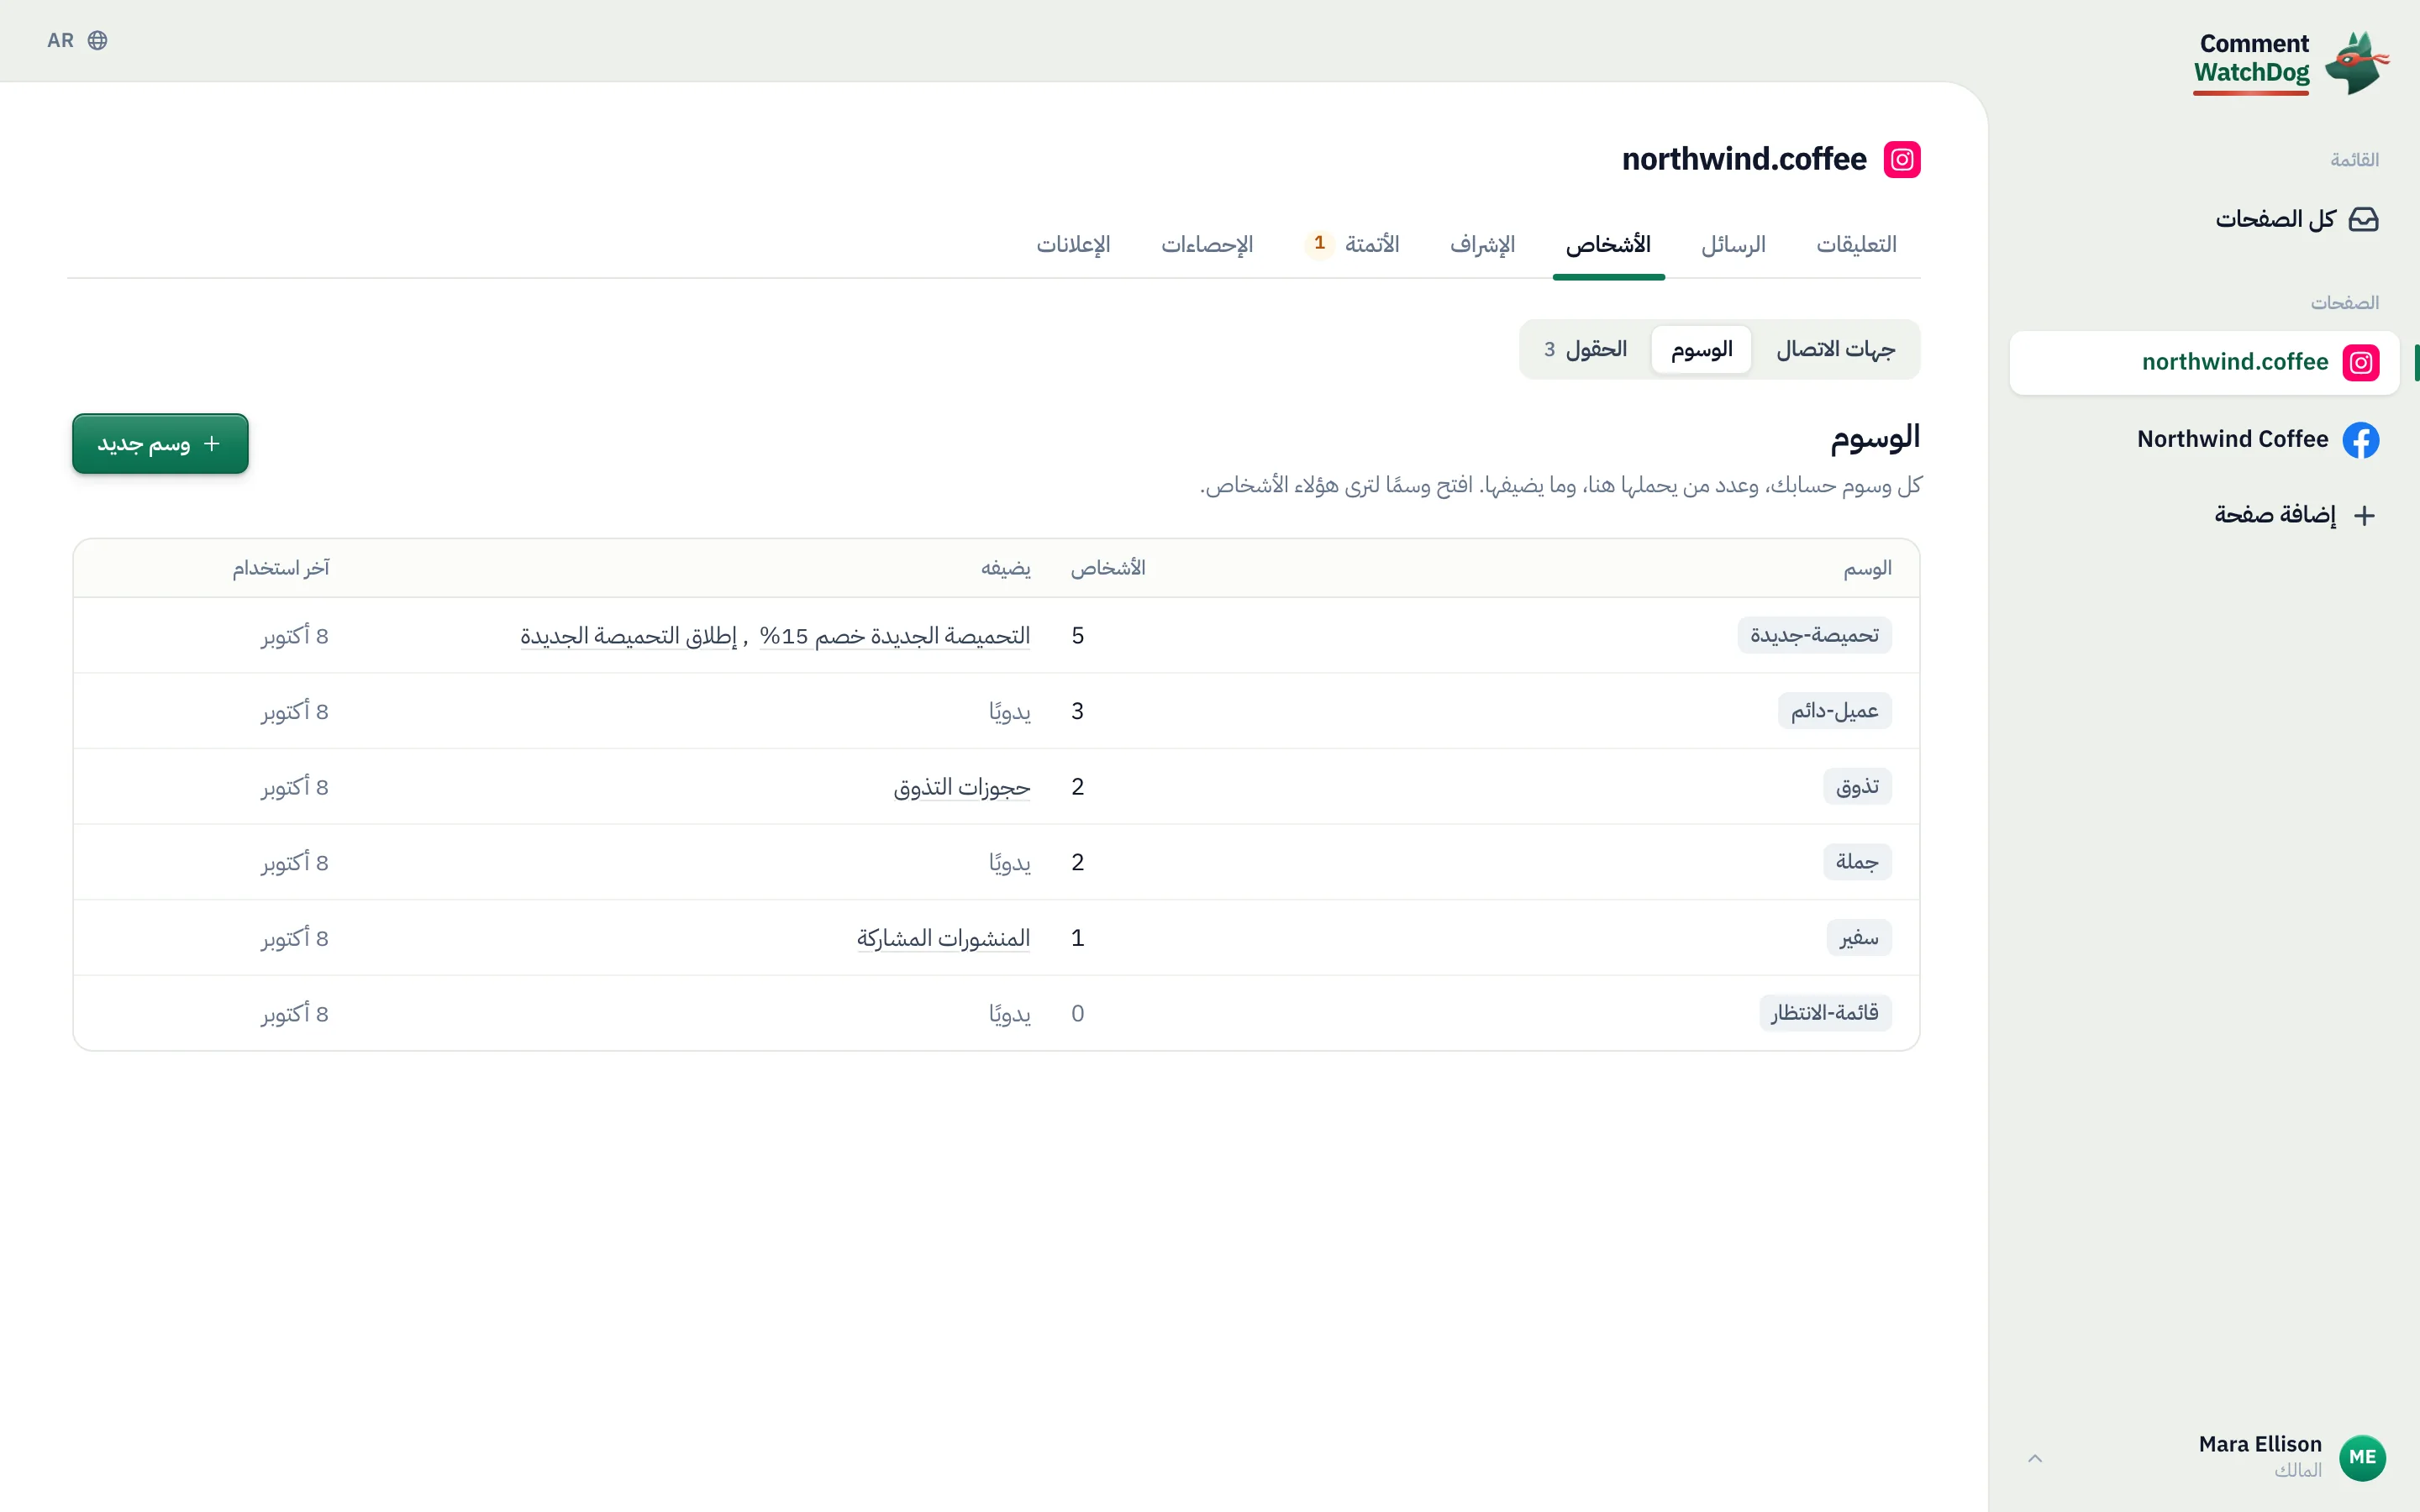
Task: Click the وسم جديد button
Action: [160, 444]
